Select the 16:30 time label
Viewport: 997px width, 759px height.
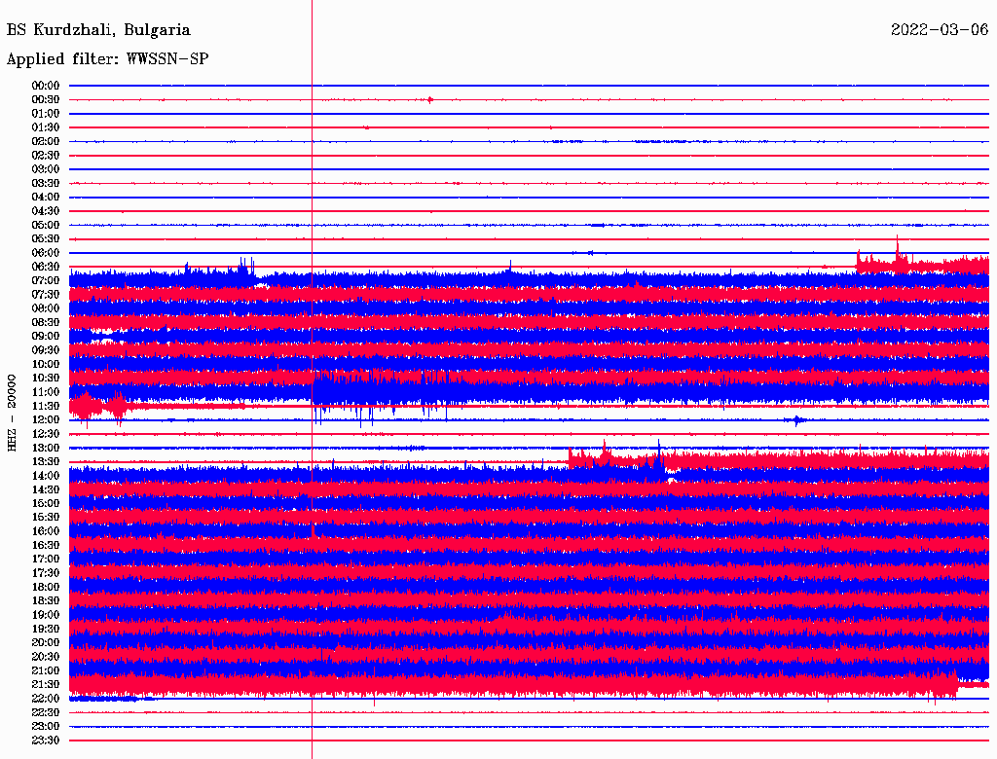(x=46, y=546)
